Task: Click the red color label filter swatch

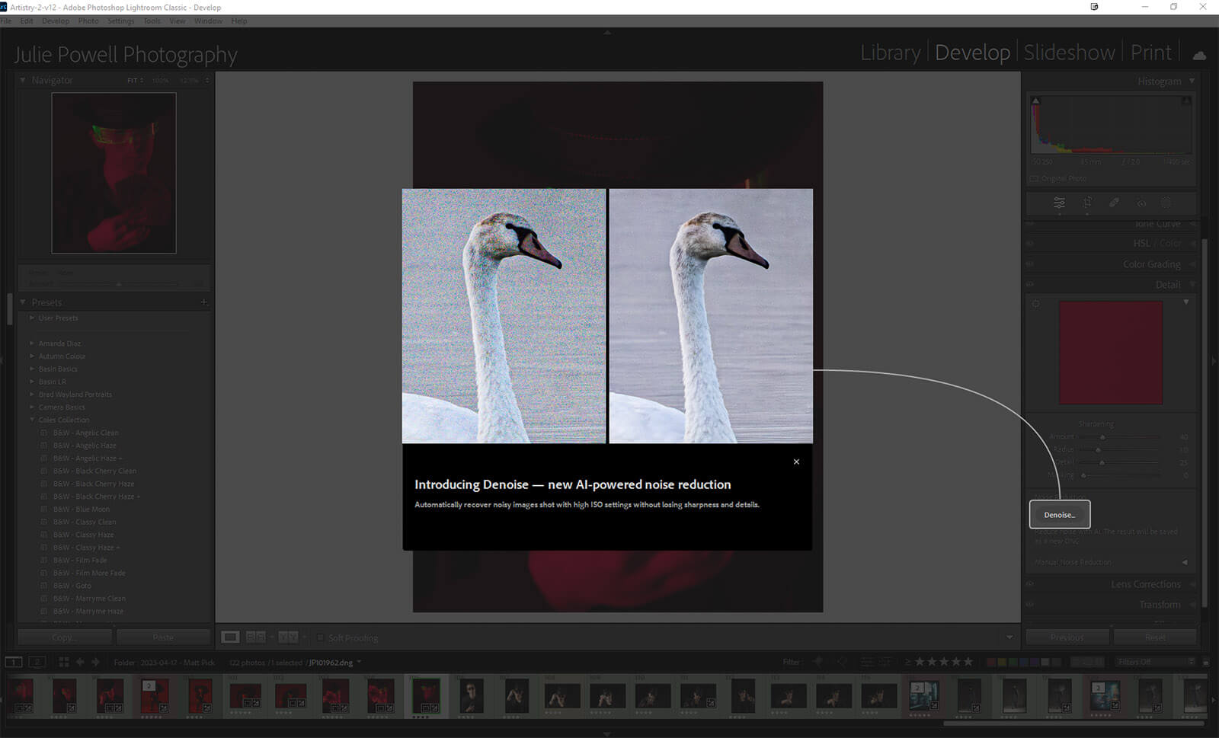Action: coord(991,662)
